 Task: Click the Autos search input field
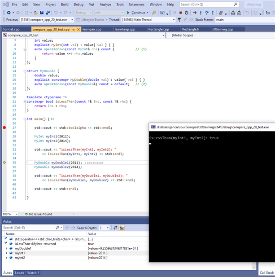tap(27, 228)
